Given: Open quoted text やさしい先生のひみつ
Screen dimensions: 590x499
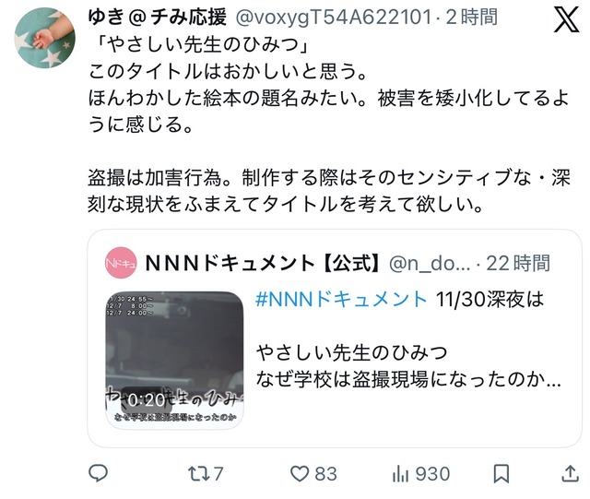Looking at the screenshot, I should point(352,353).
